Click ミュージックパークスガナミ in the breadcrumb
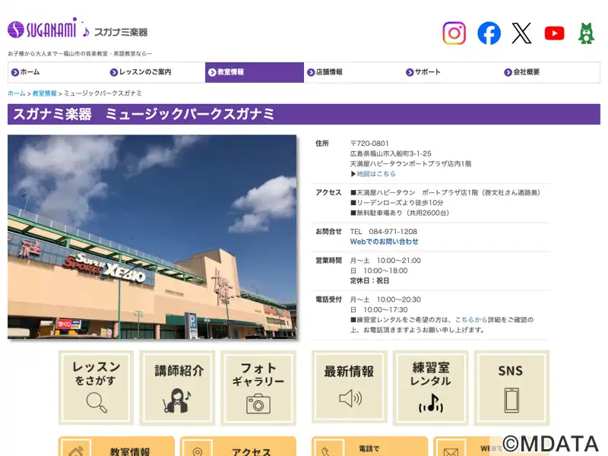 (x=103, y=93)
